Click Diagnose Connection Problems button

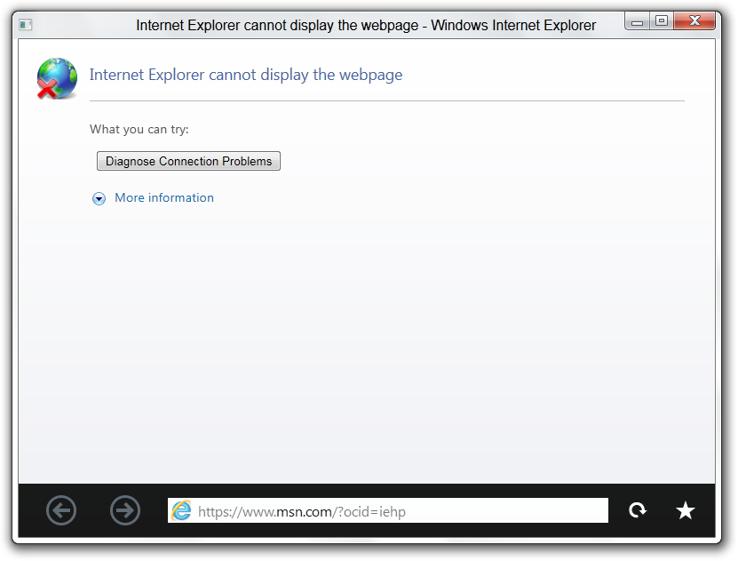point(188,161)
